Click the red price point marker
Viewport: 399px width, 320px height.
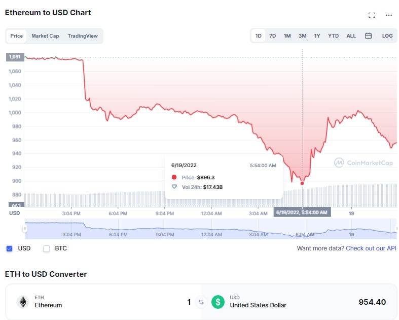302,183
